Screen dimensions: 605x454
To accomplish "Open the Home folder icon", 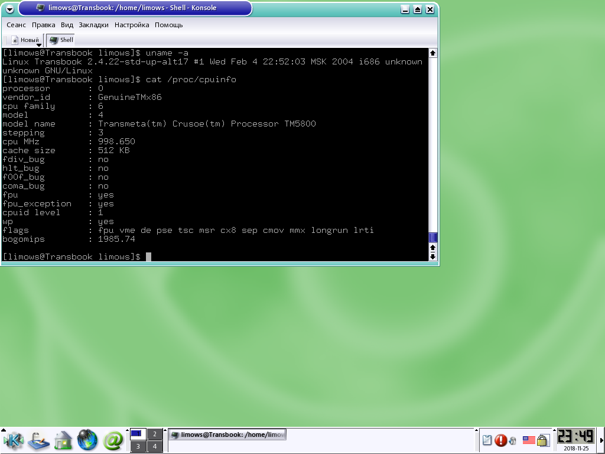I will click(x=63, y=440).
